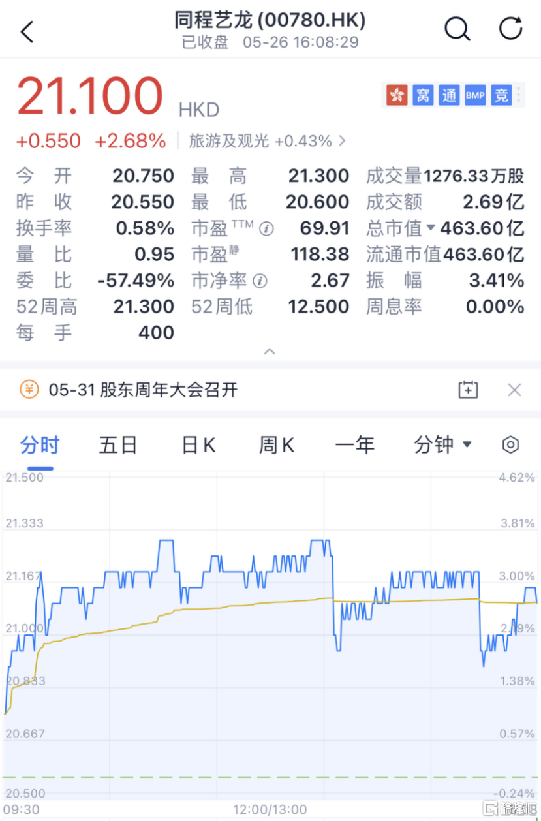Dismiss the 05-31 shareholder meeting notice

514,390
